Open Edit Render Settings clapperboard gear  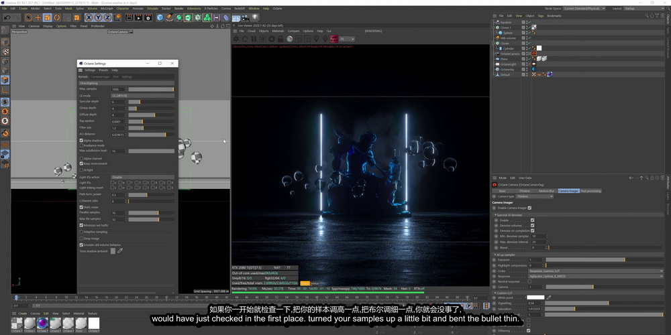[148, 17]
